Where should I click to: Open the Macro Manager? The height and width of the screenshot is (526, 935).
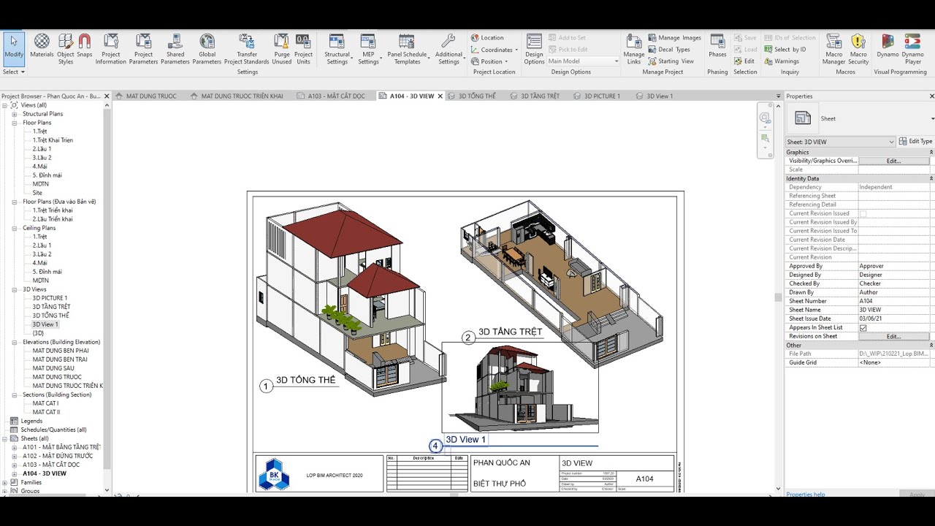[x=833, y=48]
